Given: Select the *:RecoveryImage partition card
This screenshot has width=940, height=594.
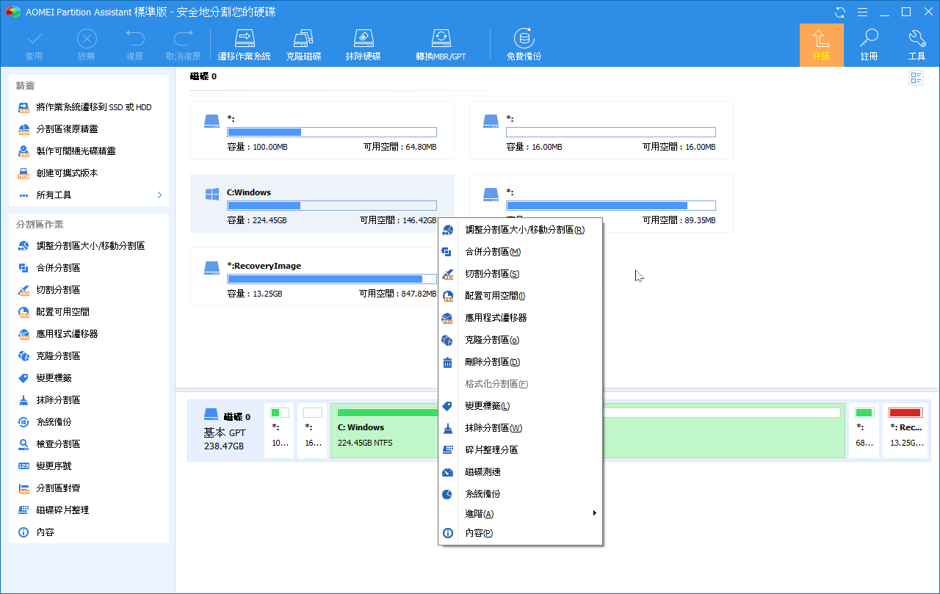Looking at the screenshot, I should tap(314, 277).
